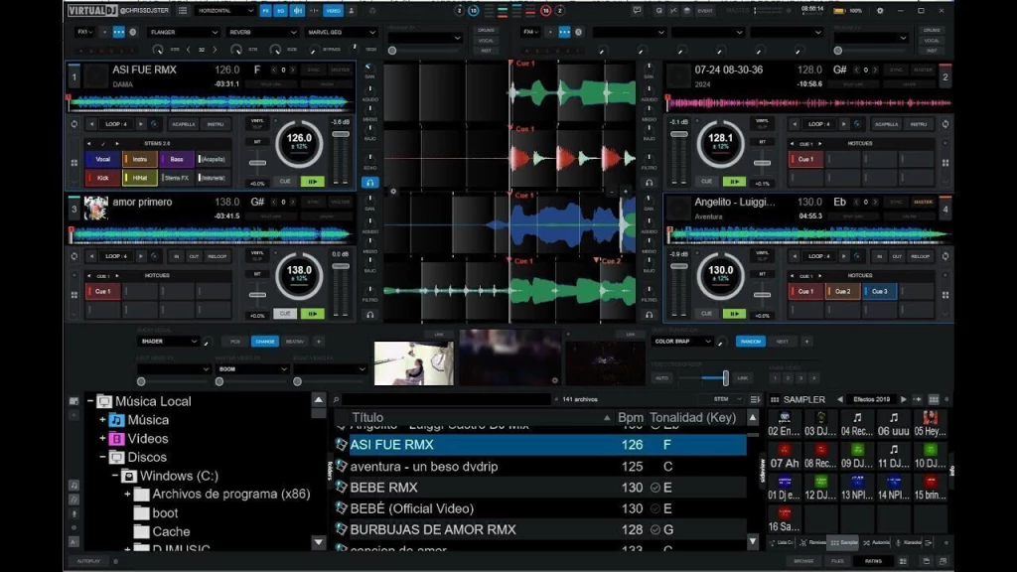Toggle the Vocal stem pad on deck 1
Screen dimensions: 1017x572
(102, 159)
